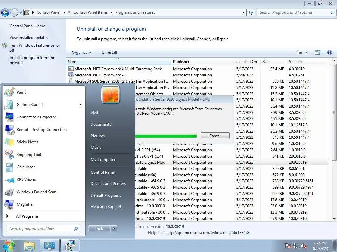Click the taskbar clock showing 7:45 PM
This screenshot has width=337, height=252.
tap(320, 246)
